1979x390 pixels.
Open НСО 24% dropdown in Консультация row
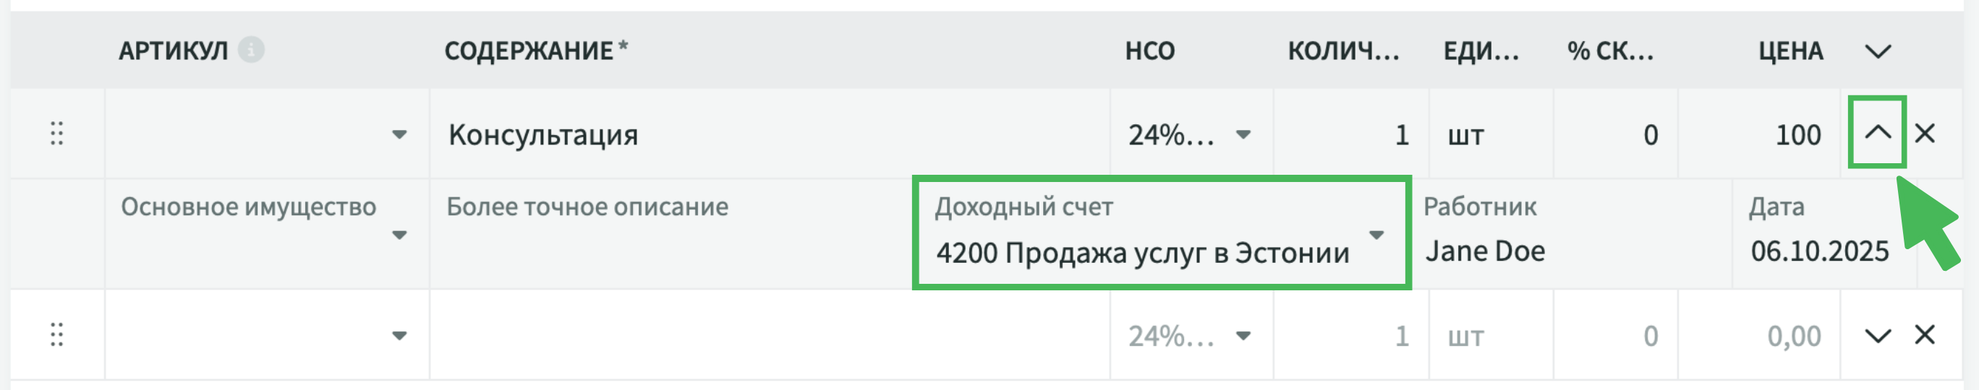[1242, 135]
